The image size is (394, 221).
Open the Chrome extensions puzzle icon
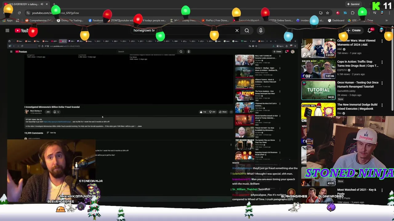[353, 13]
